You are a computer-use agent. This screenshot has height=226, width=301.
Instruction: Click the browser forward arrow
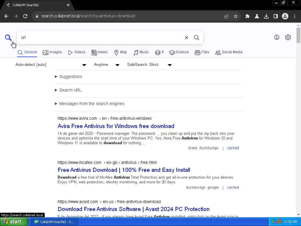[x=16, y=16]
